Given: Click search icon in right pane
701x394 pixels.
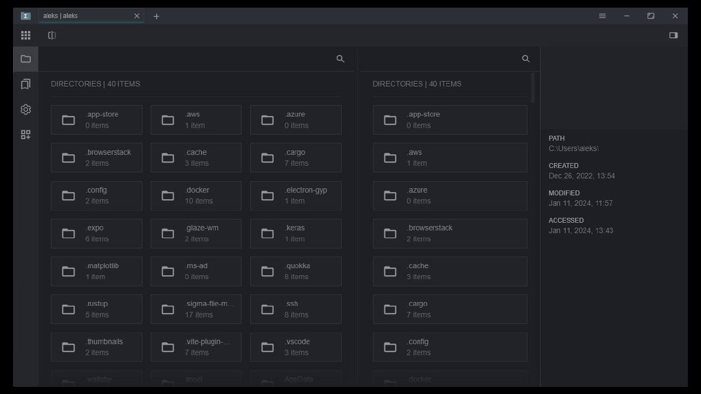Looking at the screenshot, I should [526, 59].
